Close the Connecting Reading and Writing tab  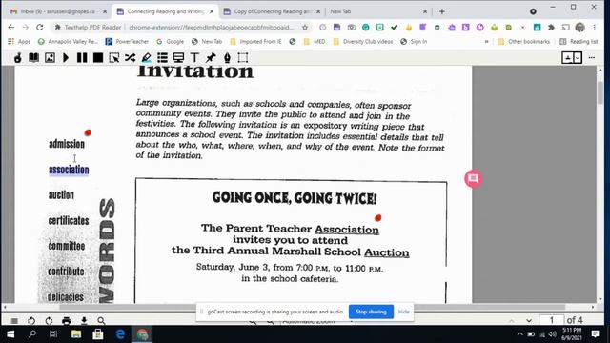tap(212, 11)
